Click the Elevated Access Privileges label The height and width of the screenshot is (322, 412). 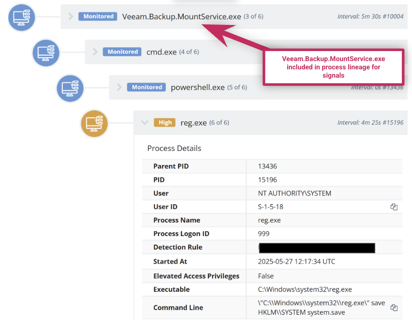point(196,276)
